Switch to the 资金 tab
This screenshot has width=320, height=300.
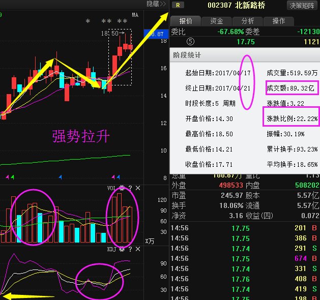pyautogui.click(x=216, y=21)
